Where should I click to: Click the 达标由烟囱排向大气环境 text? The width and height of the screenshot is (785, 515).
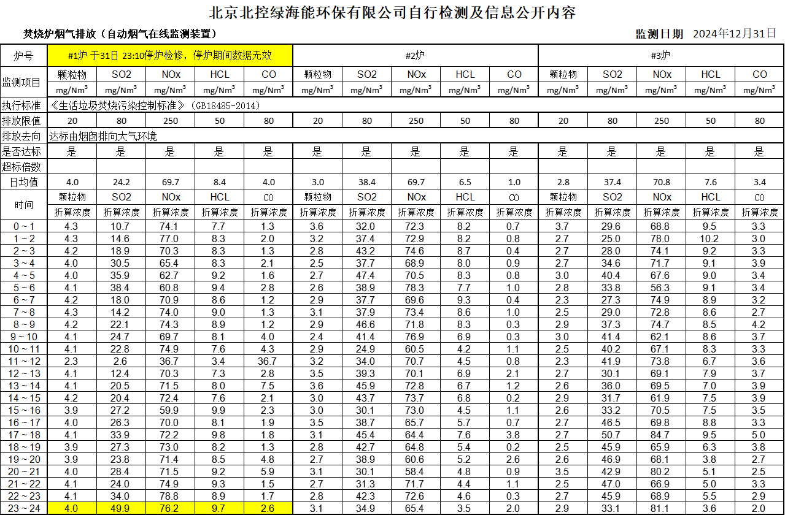[x=102, y=136]
